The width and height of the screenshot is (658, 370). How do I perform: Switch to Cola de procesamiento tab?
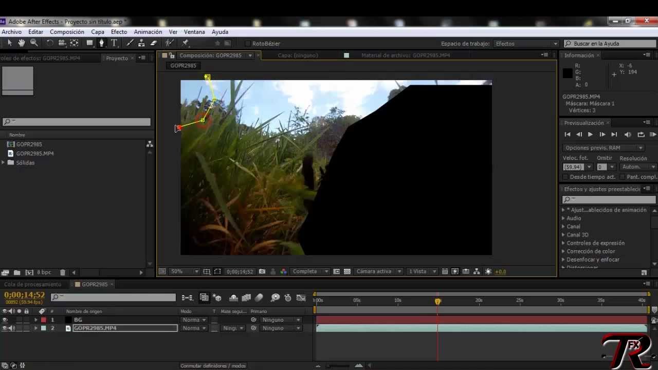point(33,284)
